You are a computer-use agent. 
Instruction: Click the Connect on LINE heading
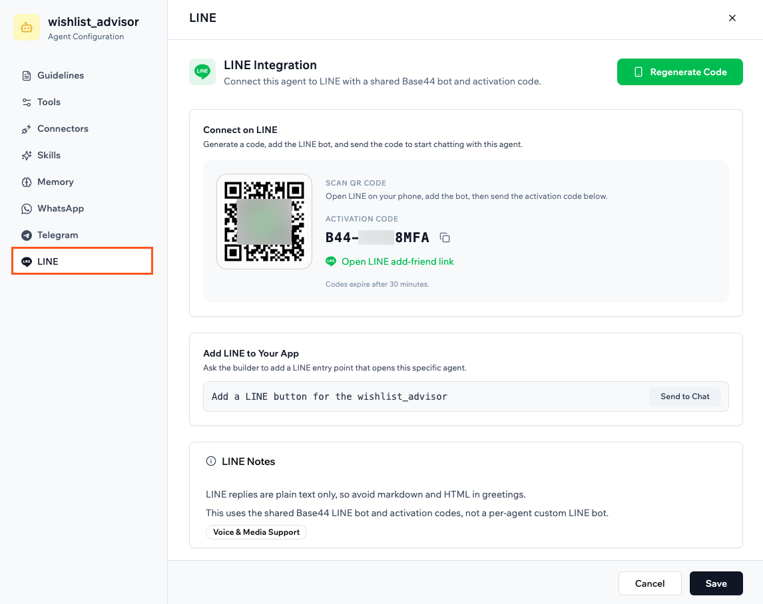(x=240, y=130)
